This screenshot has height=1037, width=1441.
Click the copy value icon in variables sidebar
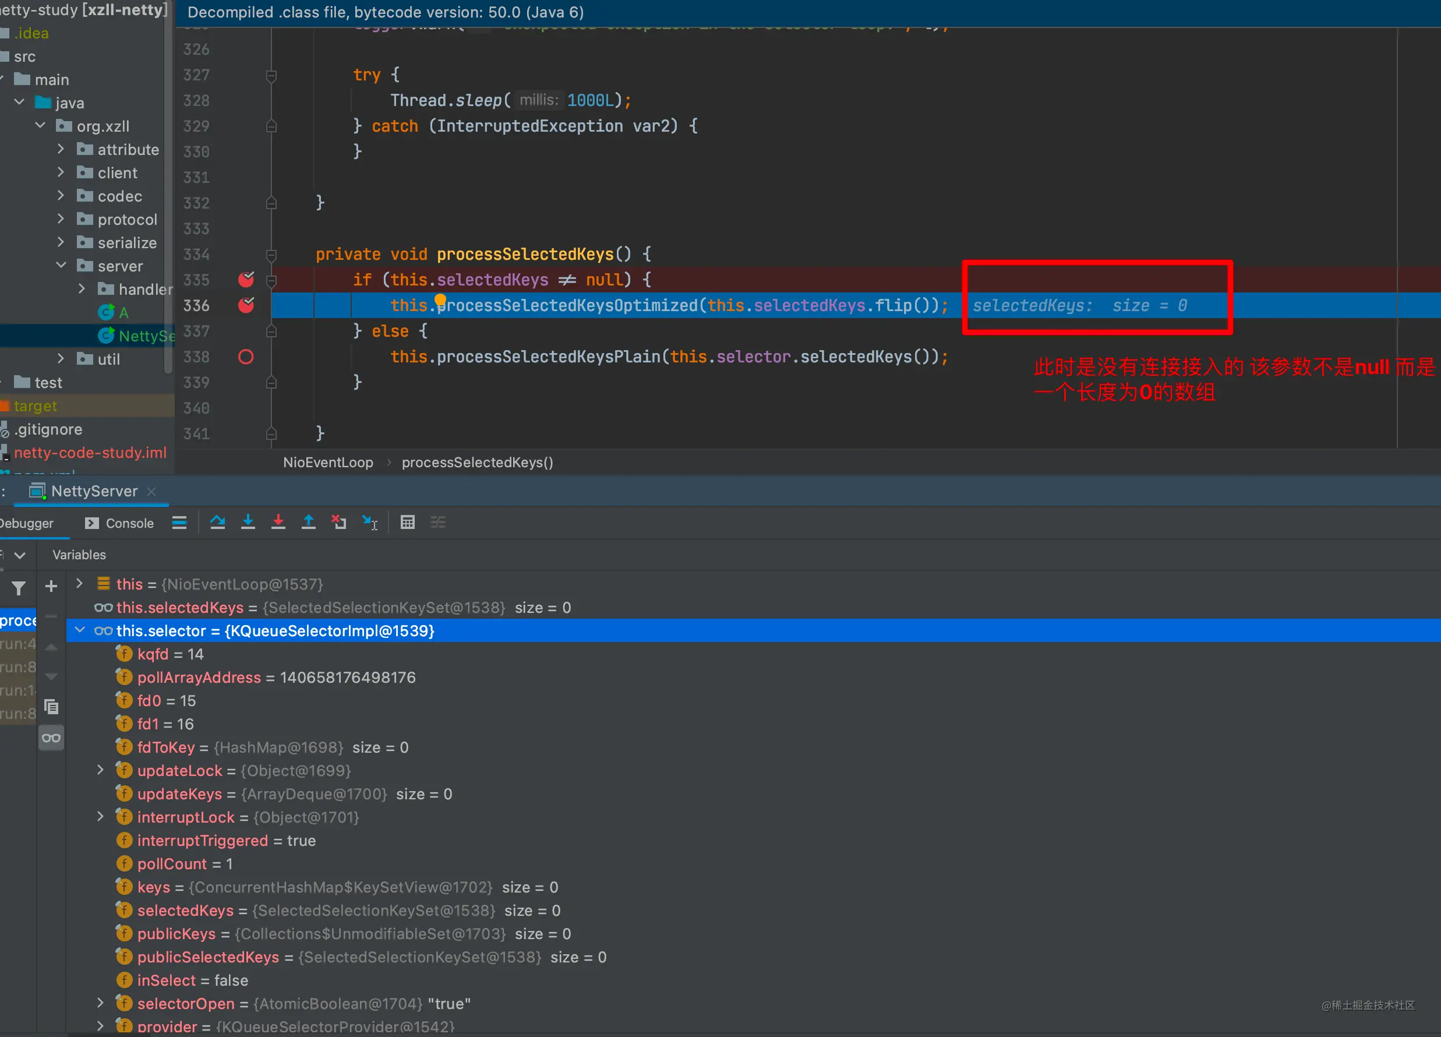pyautogui.click(x=51, y=707)
